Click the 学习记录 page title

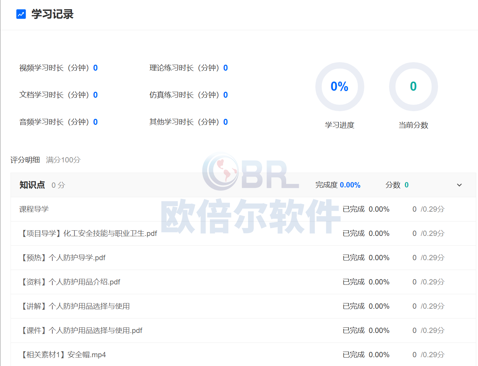click(x=52, y=14)
